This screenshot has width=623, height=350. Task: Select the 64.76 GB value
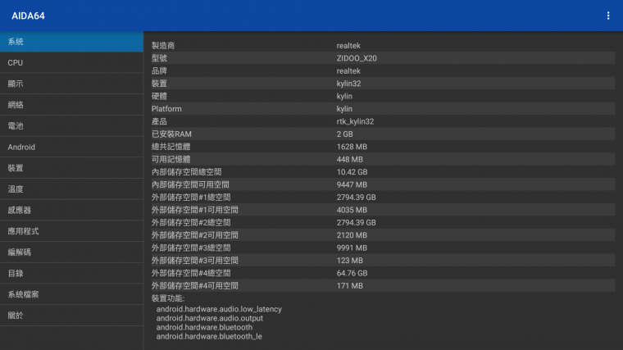click(352, 273)
